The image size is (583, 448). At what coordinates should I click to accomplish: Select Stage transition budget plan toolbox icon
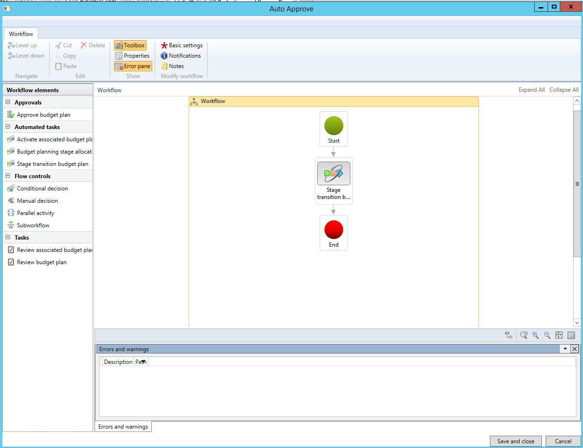click(11, 164)
